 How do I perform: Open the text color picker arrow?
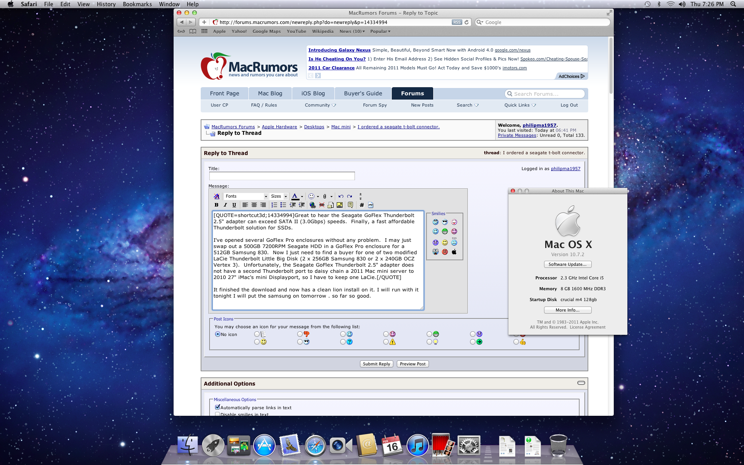(302, 196)
